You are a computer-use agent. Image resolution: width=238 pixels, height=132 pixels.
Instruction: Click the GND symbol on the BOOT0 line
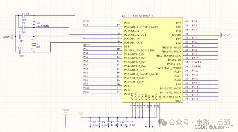221,35
